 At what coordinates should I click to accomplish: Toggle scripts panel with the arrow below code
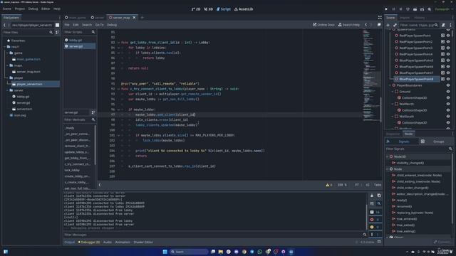tap(100, 185)
